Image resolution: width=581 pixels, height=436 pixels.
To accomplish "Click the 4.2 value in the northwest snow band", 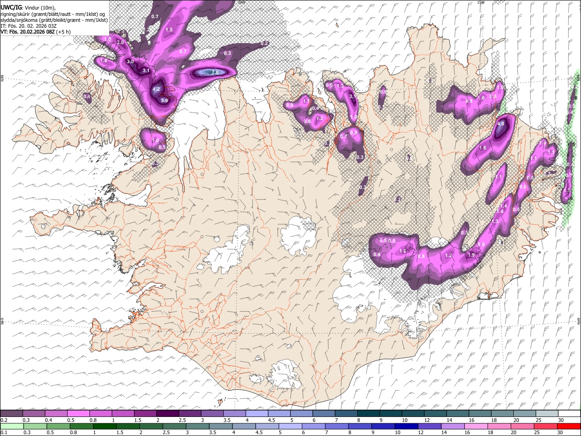I will point(156,89).
